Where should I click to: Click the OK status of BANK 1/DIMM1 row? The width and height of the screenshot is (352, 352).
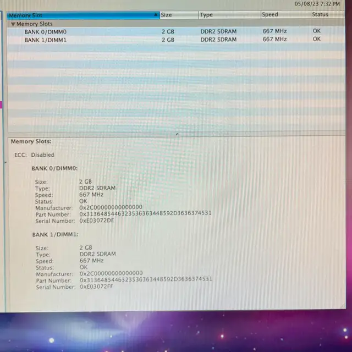317,39
